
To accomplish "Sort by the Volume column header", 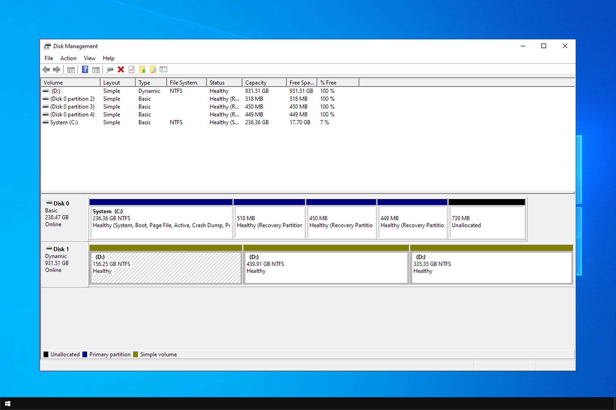I will (70, 83).
